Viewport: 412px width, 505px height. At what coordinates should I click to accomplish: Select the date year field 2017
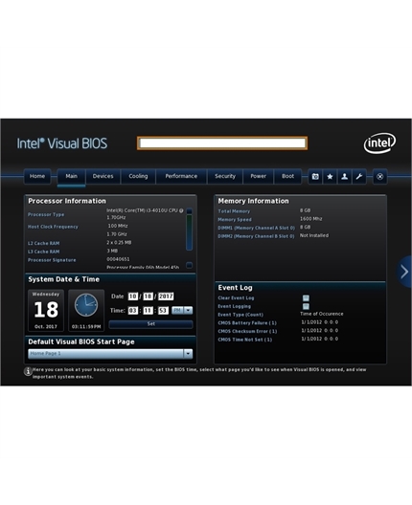point(166,296)
